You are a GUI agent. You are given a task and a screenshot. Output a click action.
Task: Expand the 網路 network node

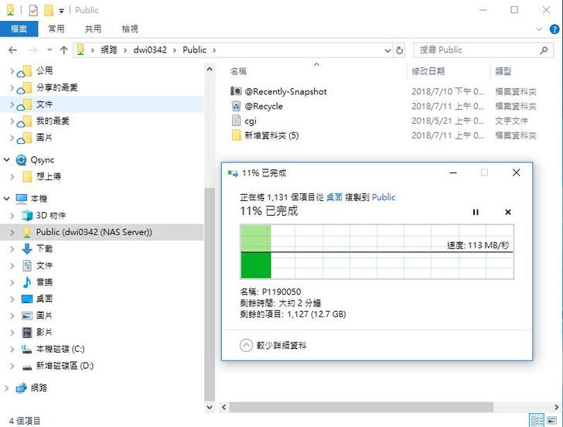point(7,388)
